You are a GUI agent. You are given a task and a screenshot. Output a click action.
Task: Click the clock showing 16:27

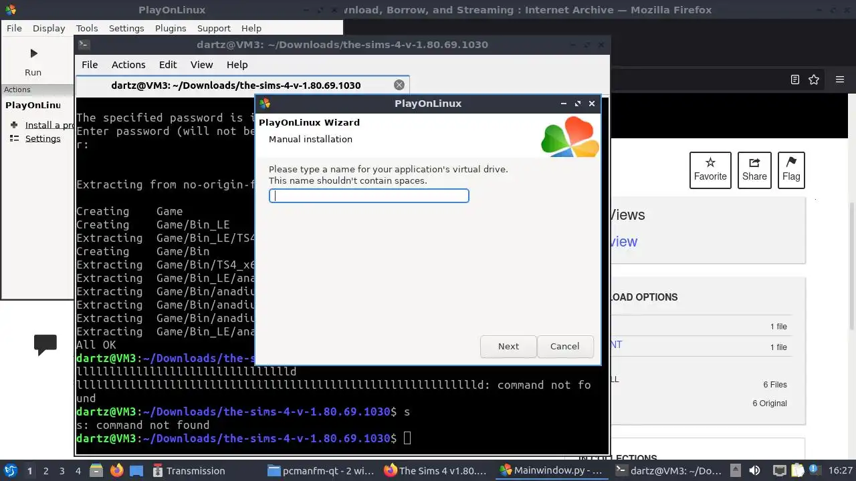pyautogui.click(x=840, y=470)
